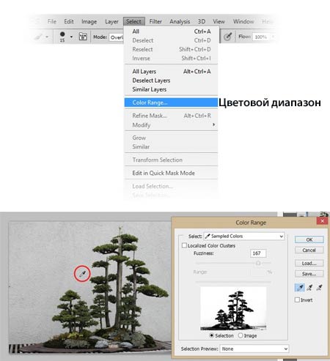Click the current tool preset brush icon
The width and height of the screenshot is (330, 361).
click(38, 37)
